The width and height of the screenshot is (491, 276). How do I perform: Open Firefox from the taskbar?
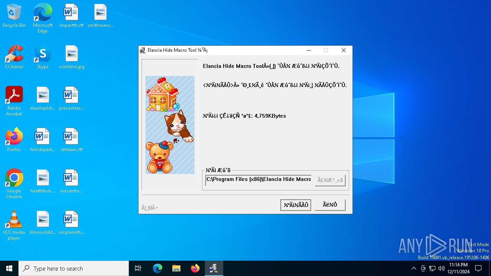(195, 268)
